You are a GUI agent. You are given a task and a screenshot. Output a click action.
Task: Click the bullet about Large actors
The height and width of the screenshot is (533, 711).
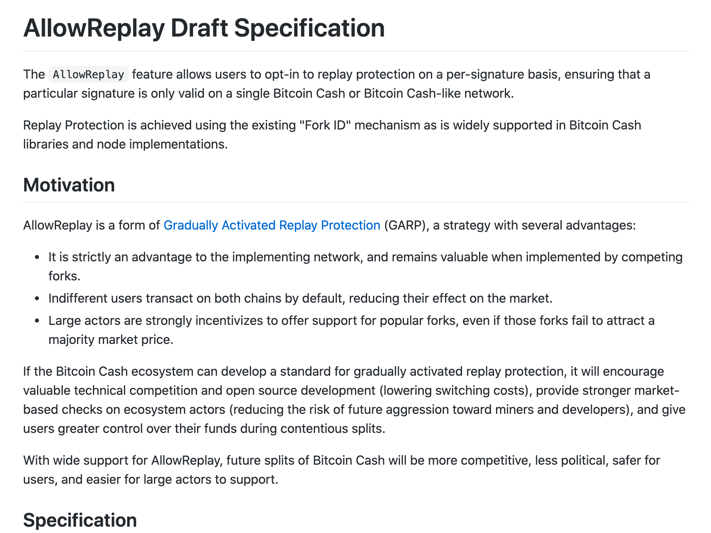coord(351,330)
